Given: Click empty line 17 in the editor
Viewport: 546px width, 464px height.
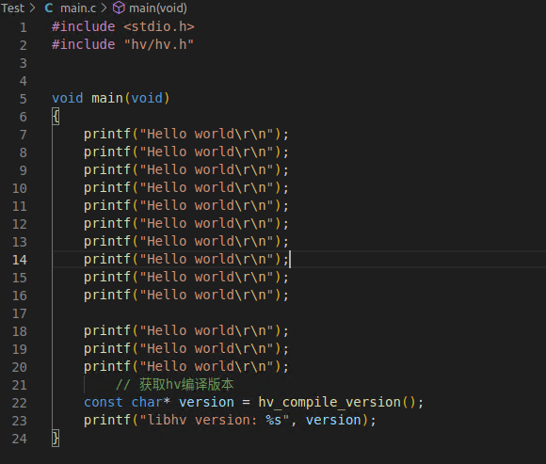Looking at the screenshot, I should [x=298, y=312].
